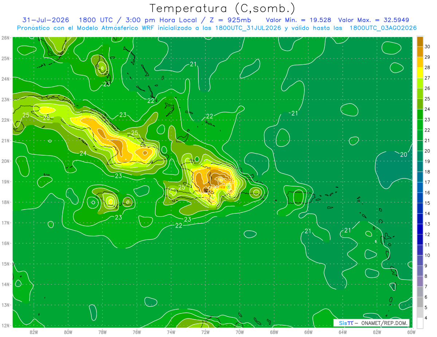Image resolution: width=437 pixels, height=337 pixels.
Task: Pick the green swatch between 22 and 23
Action: click(420, 125)
